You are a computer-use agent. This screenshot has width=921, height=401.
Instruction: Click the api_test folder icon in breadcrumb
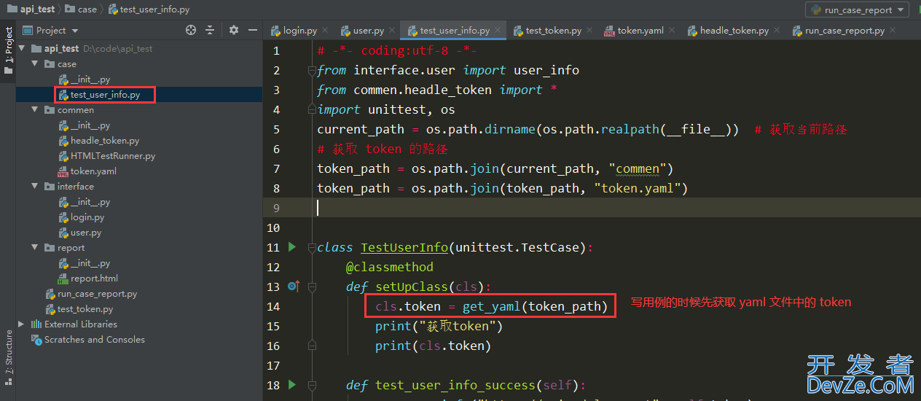tap(12, 9)
